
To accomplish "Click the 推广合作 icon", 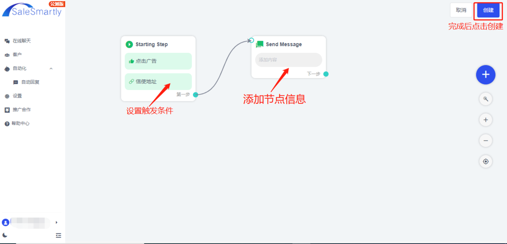I will tap(7, 110).
